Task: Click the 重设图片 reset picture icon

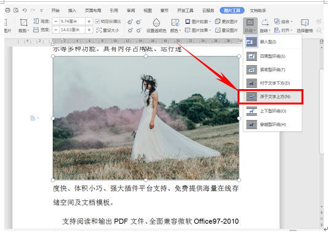Action: 218,30
